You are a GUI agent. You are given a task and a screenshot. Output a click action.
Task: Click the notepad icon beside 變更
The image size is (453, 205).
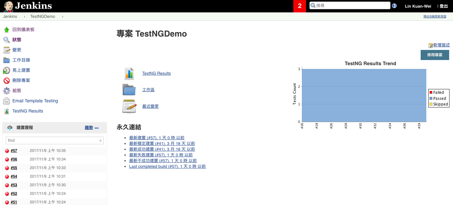point(6,50)
